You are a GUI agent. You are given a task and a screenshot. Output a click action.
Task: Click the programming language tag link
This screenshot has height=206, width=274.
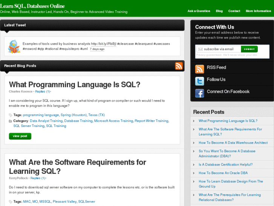pos(41,115)
